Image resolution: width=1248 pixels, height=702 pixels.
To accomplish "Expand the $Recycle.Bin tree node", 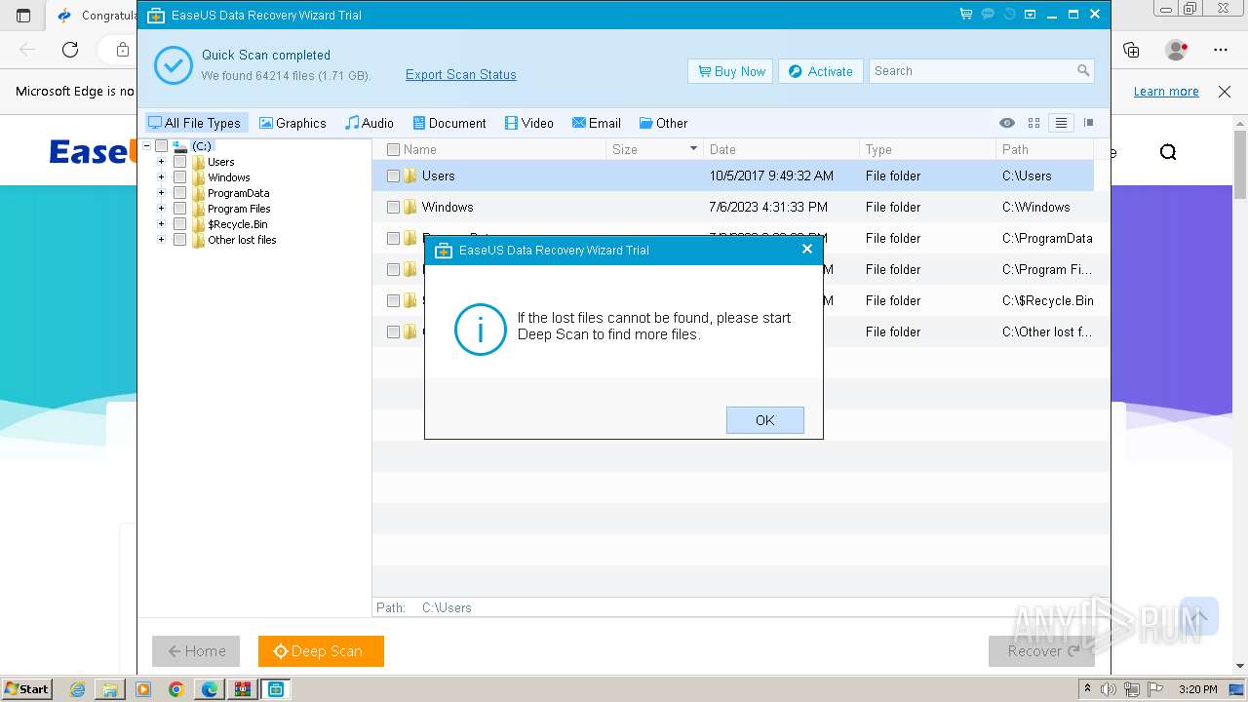I will [x=161, y=224].
